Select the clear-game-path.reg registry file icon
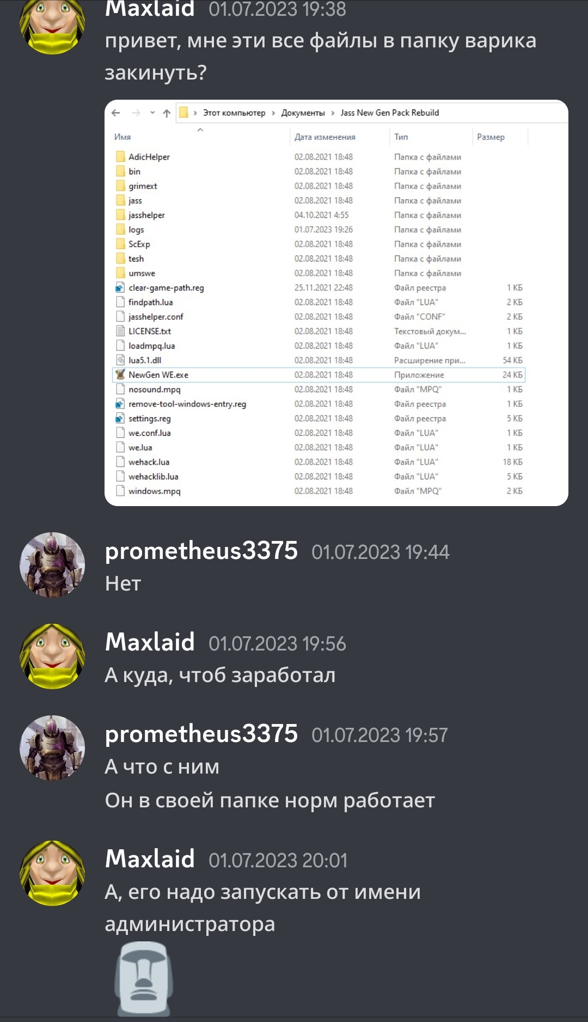This screenshot has width=588, height=1022. point(120,288)
